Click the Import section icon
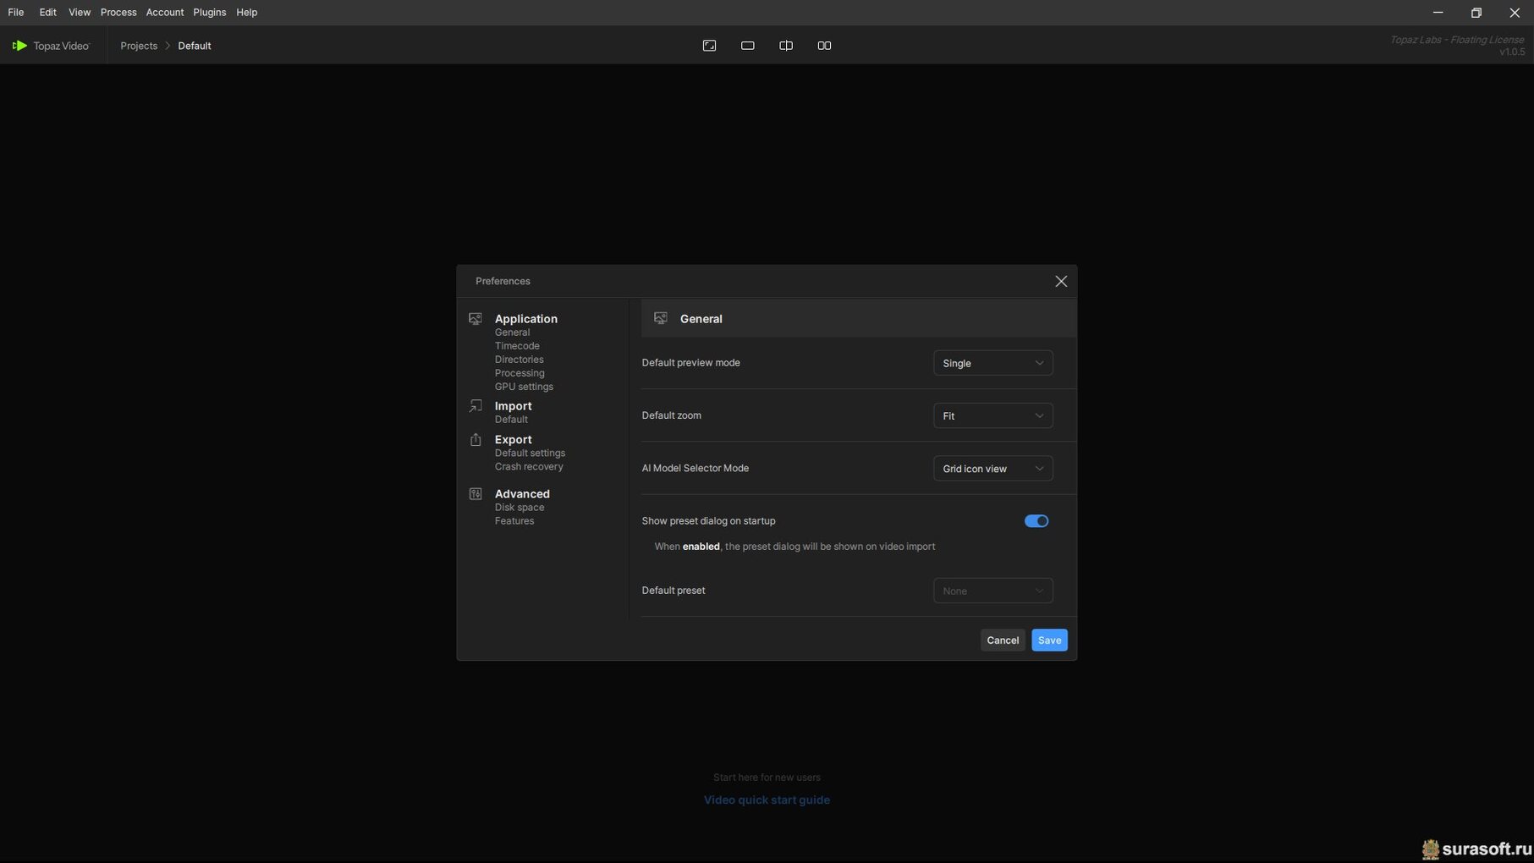The width and height of the screenshot is (1534, 863). (x=476, y=406)
